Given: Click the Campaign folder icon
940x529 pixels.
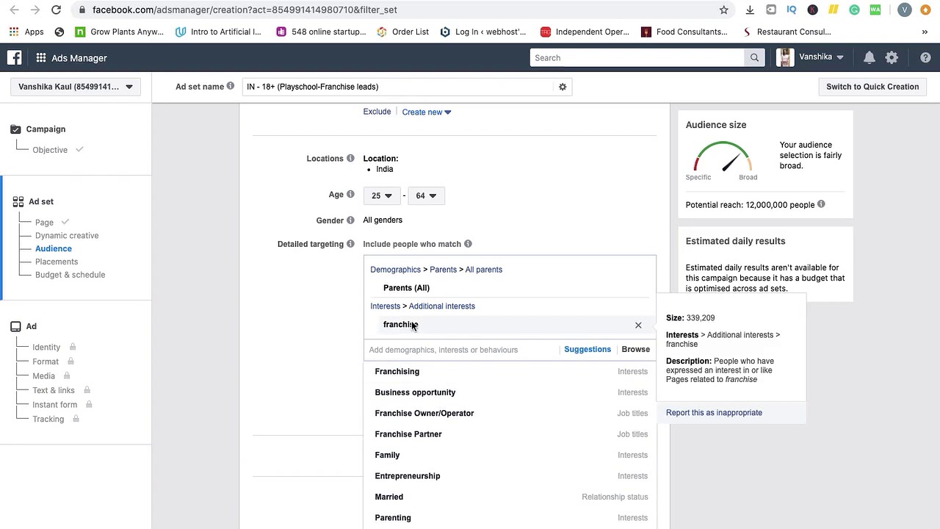Looking at the screenshot, I should 15,129.
